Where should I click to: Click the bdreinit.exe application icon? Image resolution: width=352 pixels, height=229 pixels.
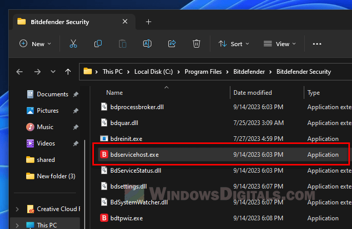(104, 139)
